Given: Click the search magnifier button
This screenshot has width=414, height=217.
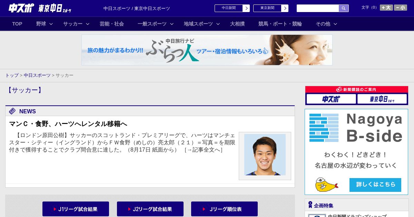Looking at the screenshot, I should coord(344,8).
